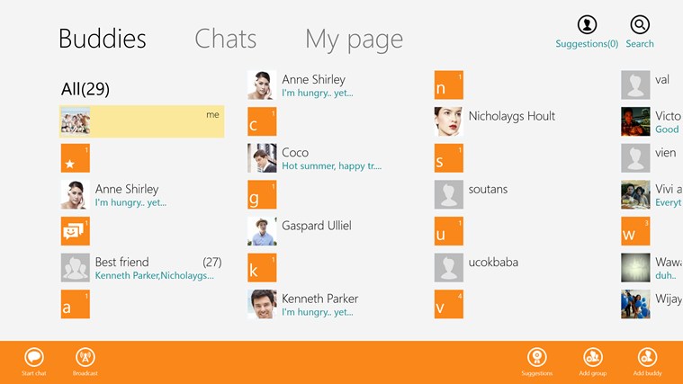Open the Search magnifier icon
Image resolution: width=683 pixels, height=384 pixels.
pos(640,25)
